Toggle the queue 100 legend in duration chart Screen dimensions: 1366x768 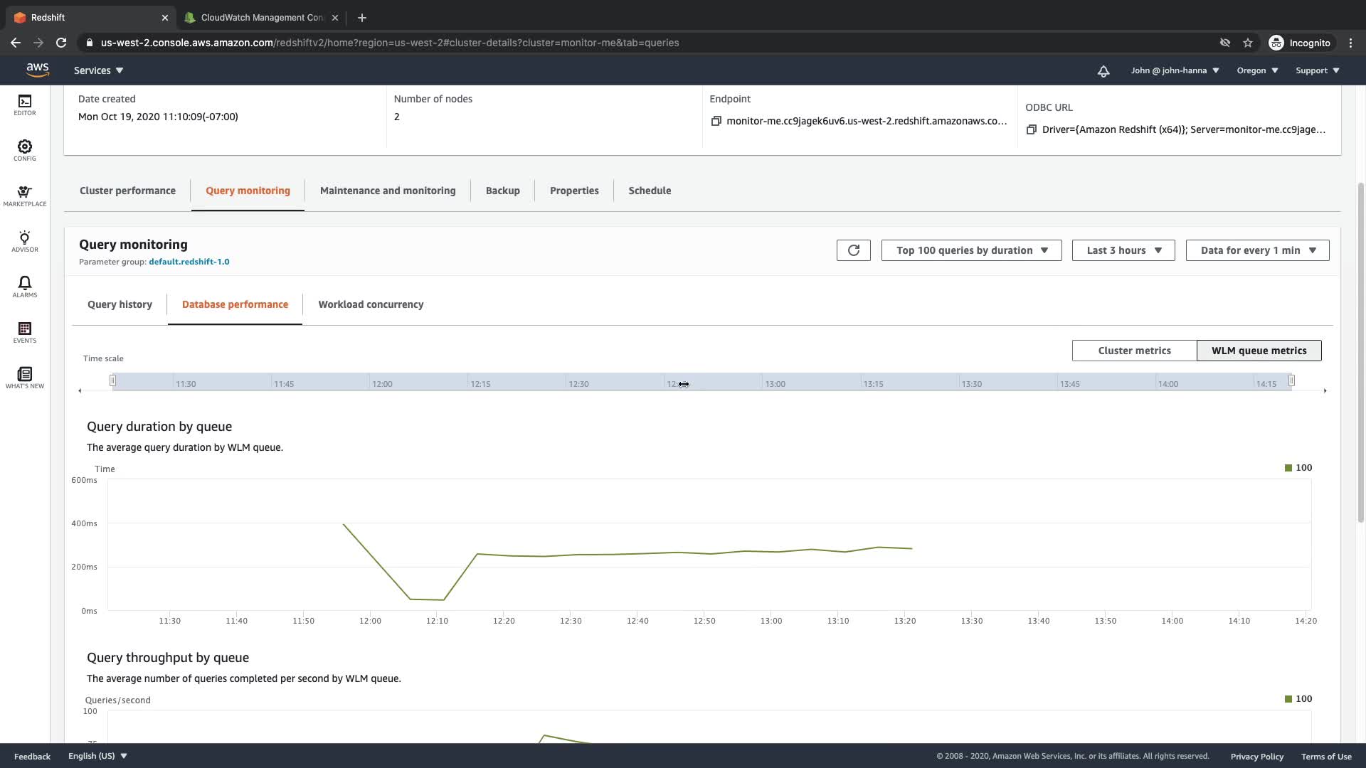1298,468
